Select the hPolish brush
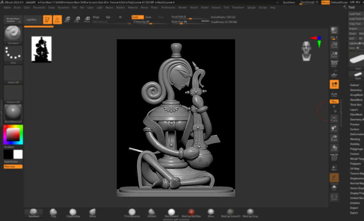 pyautogui.click(x=151, y=213)
